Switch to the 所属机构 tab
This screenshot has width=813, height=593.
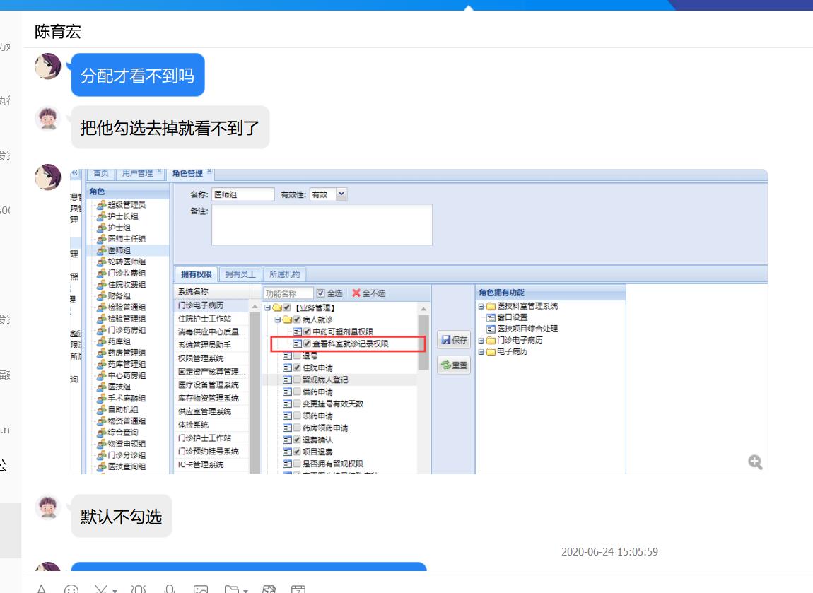click(285, 274)
